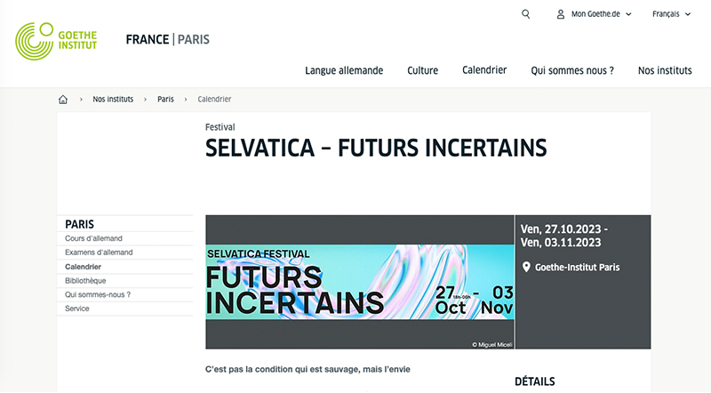This screenshot has width=711, height=393.
Task: Open the Français language selector
Action: [x=671, y=14]
